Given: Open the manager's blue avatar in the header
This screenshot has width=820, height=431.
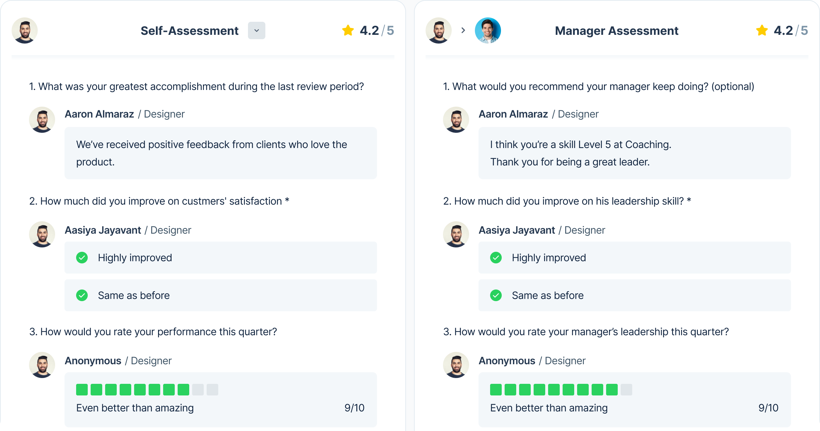Looking at the screenshot, I should pos(488,30).
